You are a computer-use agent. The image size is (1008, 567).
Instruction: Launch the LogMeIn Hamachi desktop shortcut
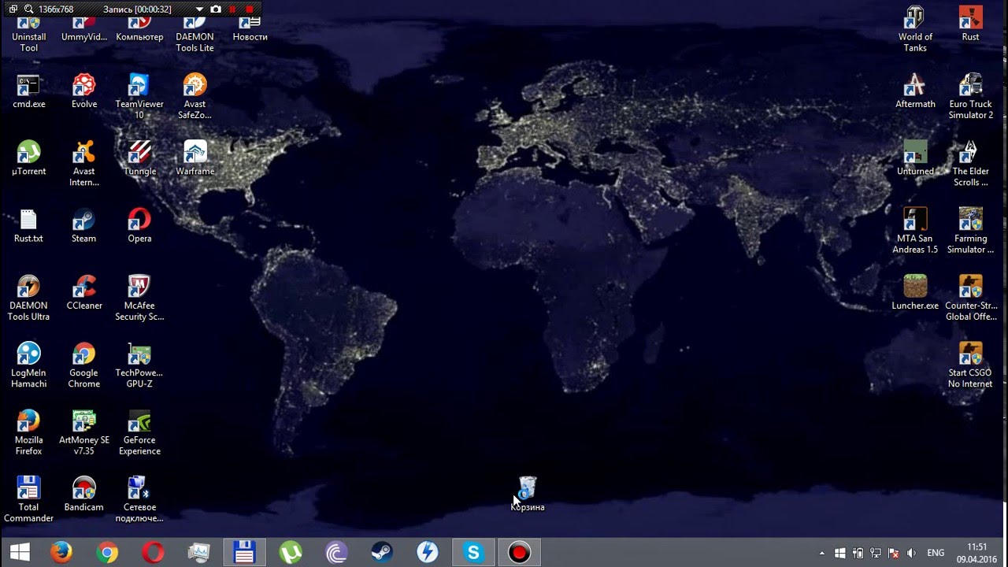[28, 365]
